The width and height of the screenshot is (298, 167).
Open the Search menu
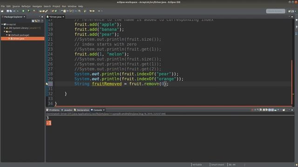(47, 6)
